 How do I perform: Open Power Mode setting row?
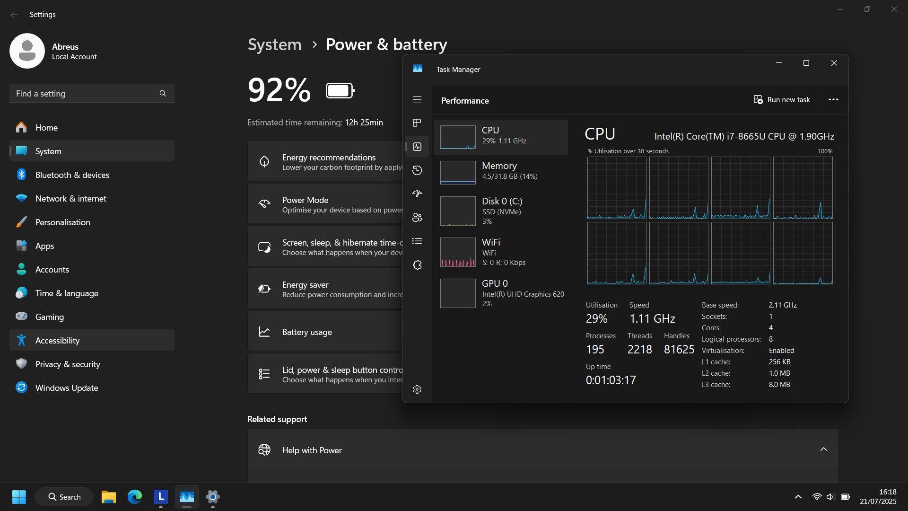coord(325,204)
